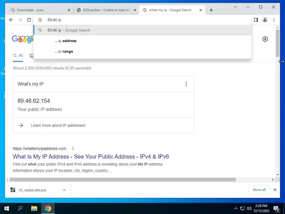This screenshot has width=285, height=214.
Task: Click 'Your public IP address' text
Action: click(x=40, y=109)
